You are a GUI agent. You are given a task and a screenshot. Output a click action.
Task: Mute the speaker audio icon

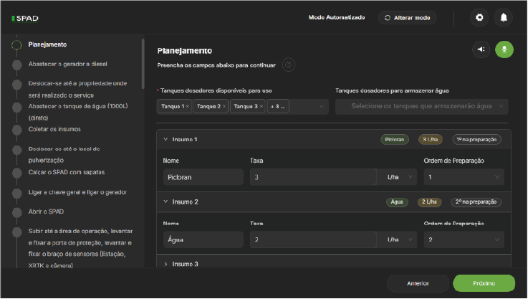481,49
